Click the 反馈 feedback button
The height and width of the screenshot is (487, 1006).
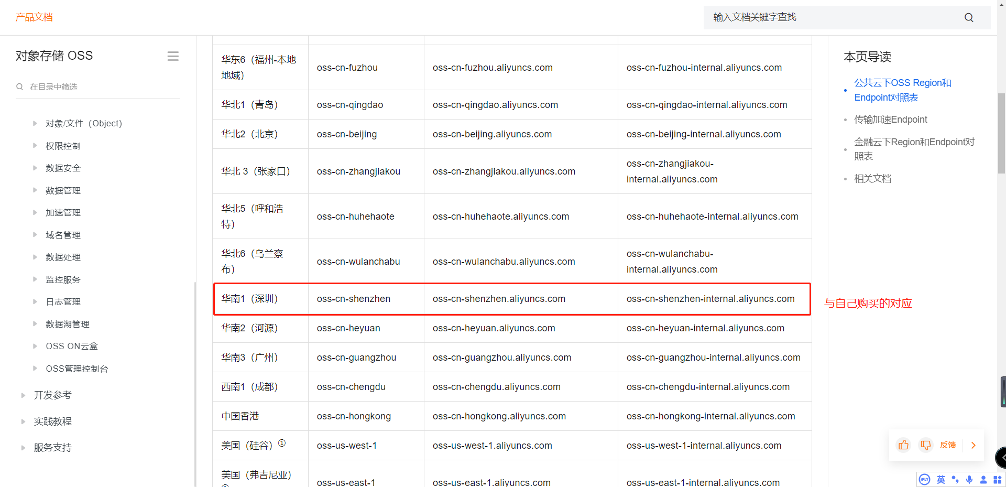[948, 445]
